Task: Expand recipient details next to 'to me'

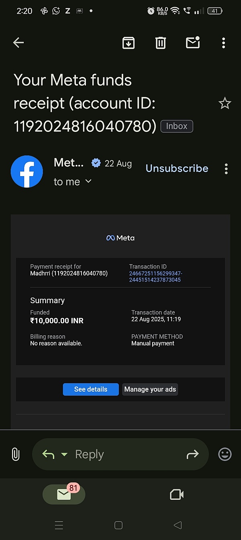Action: [x=89, y=181]
